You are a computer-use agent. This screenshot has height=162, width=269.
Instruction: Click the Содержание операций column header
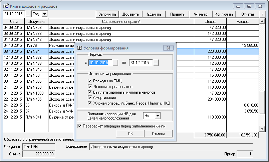[121, 22]
